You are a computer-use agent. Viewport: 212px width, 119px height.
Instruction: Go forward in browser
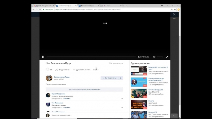click(x=37, y=10)
